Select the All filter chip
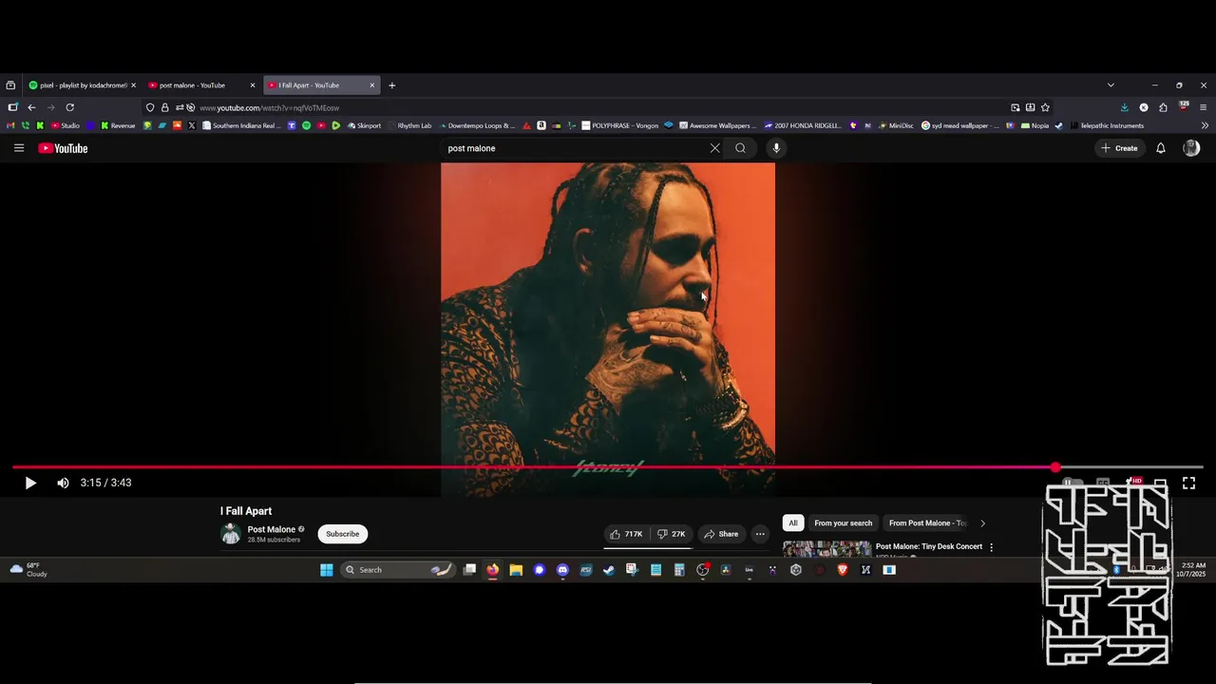 pos(793,522)
